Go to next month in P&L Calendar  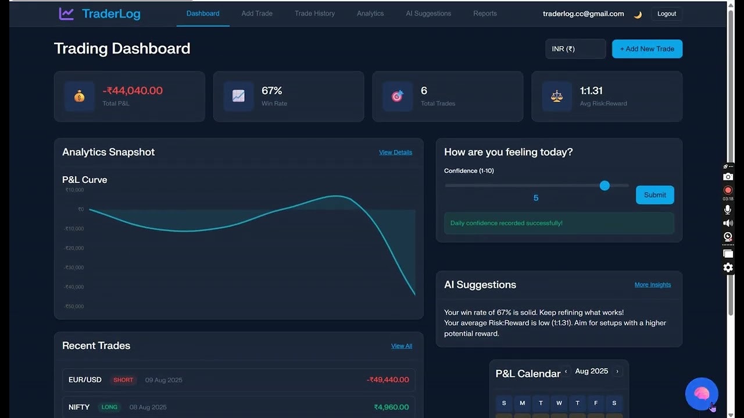617,372
